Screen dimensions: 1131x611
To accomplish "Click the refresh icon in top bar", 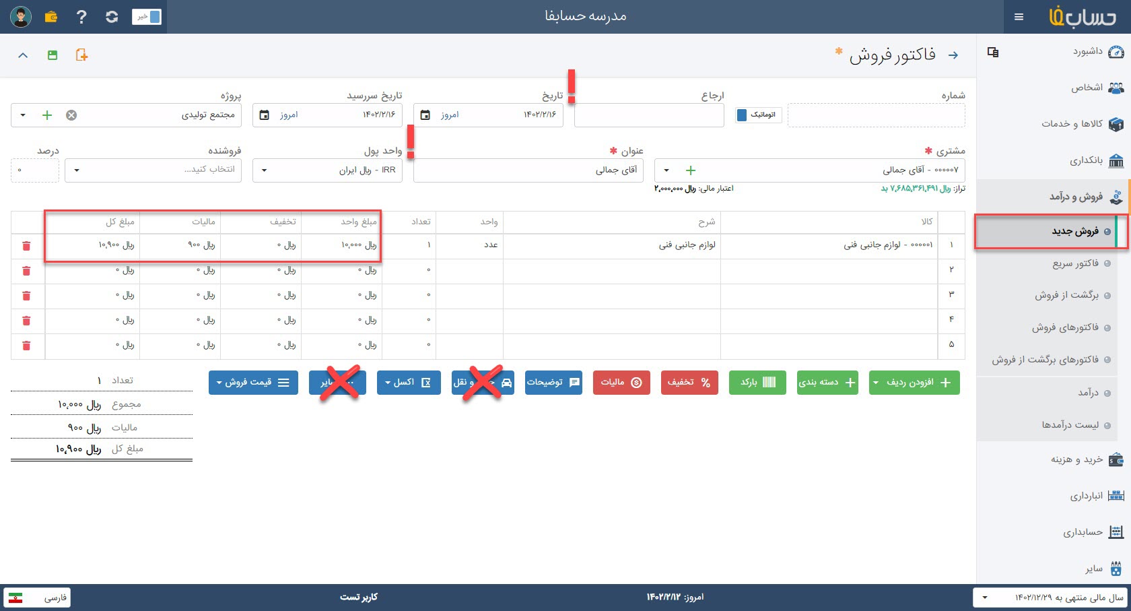I will 112,17.
